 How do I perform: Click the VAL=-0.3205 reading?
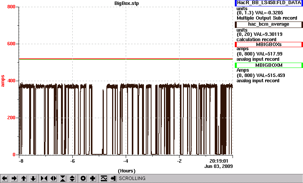point(269,13)
